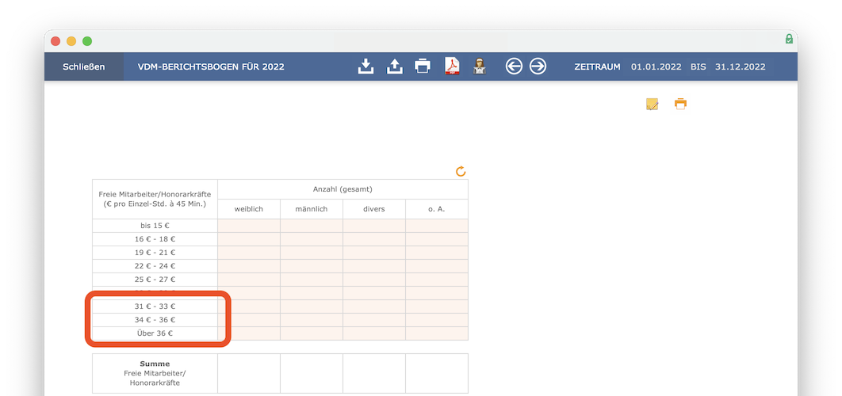Image resolution: width=842 pixels, height=396 pixels.
Task: Select männlich cell in the 16 € - 18 € row
Action: pyautogui.click(x=312, y=239)
